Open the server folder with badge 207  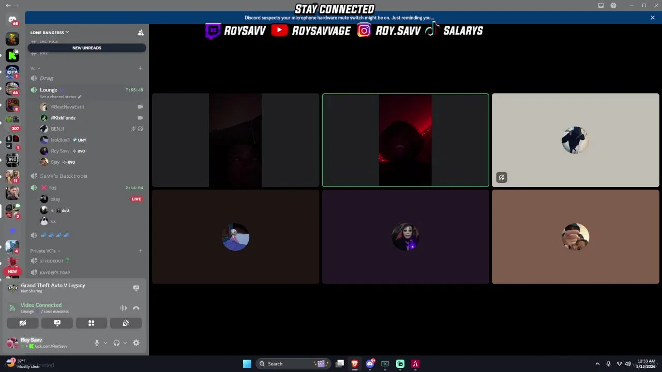12,123
